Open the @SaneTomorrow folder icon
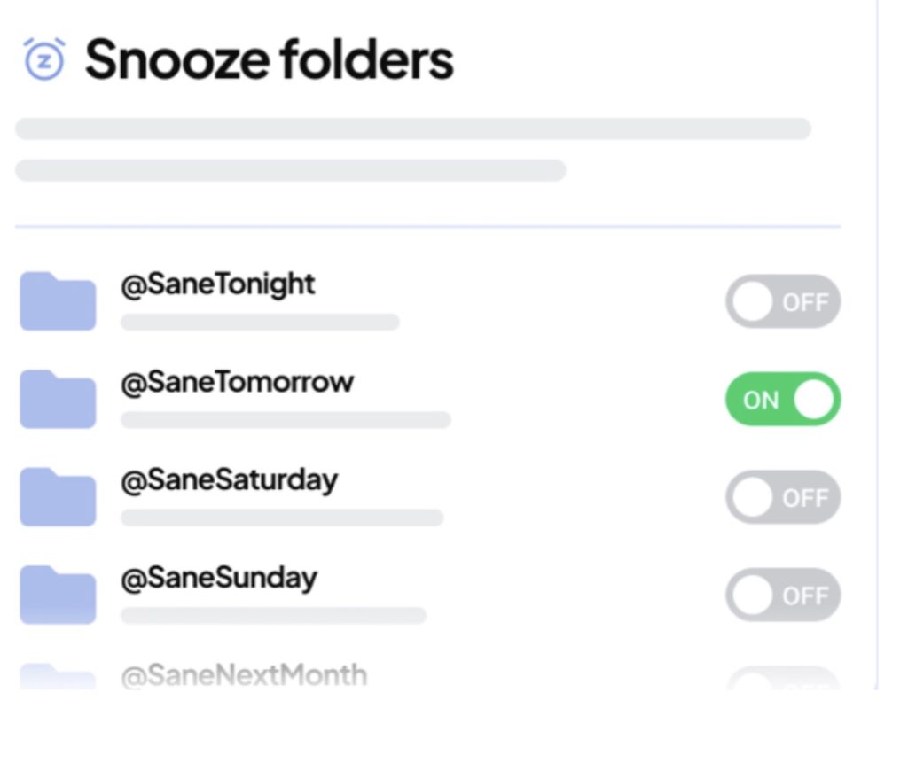Viewport: 908px width, 763px height. point(57,399)
